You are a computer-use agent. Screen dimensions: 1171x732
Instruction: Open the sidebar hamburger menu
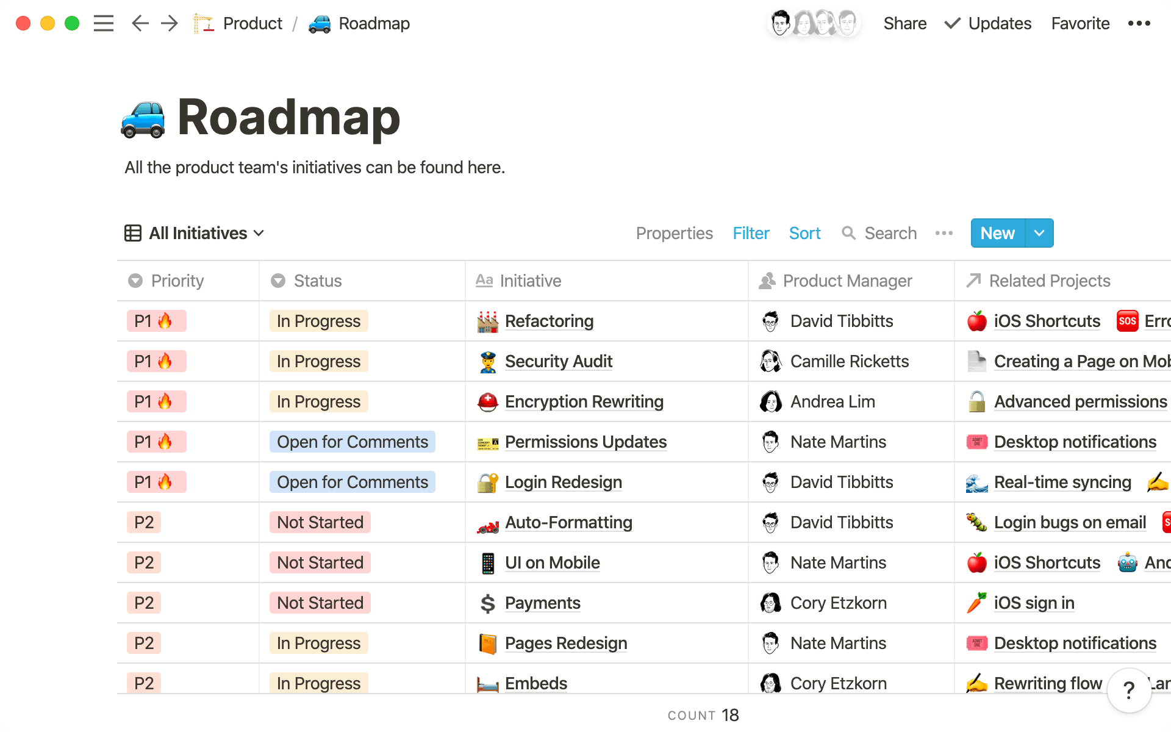(x=104, y=23)
